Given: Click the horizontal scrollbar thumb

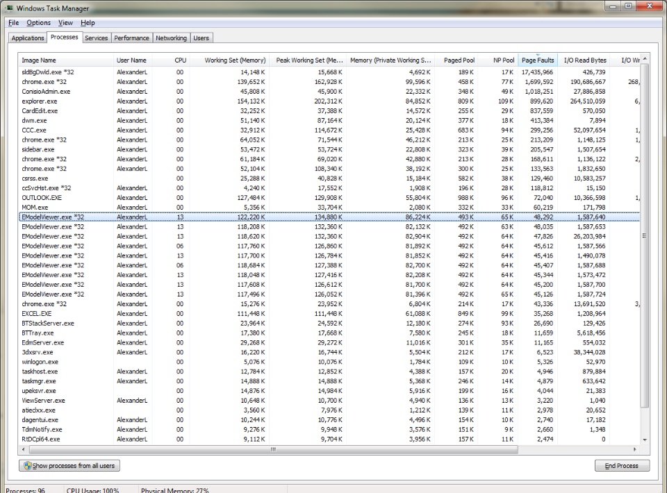Looking at the screenshot, I should tap(273, 449).
